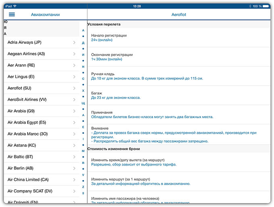Jump to letter E in index
The width and height of the screenshot is (274, 207).
[83, 127]
